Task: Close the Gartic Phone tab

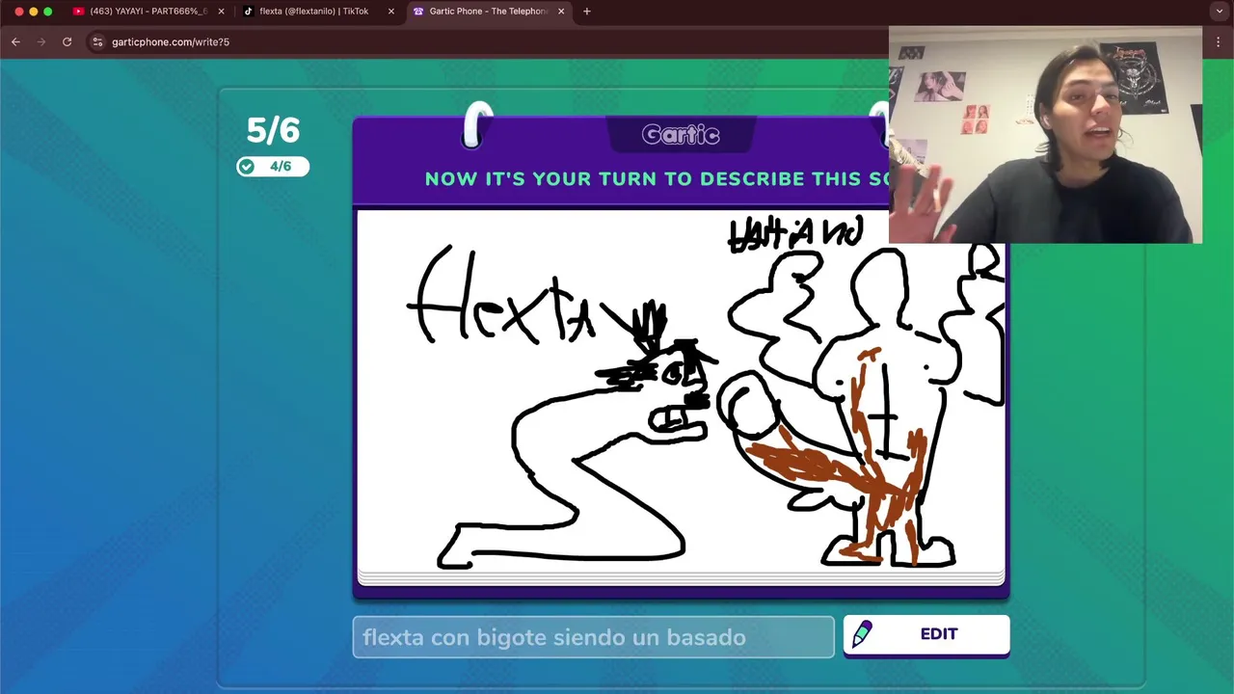Action: [x=561, y=12]
